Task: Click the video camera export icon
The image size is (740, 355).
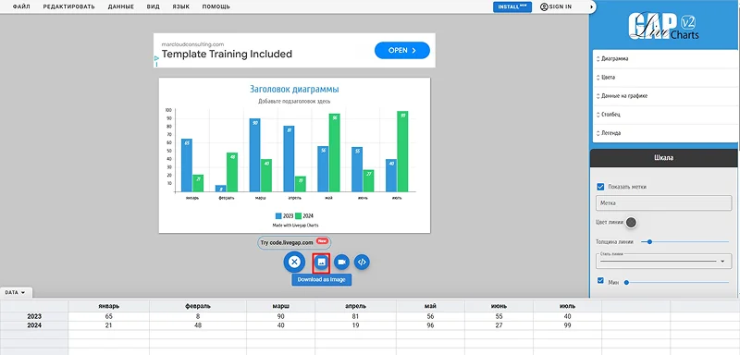Action: coord(341,262)
